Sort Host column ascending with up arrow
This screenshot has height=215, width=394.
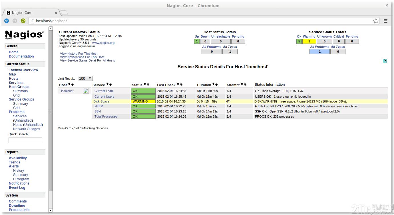tap(69, 85)
